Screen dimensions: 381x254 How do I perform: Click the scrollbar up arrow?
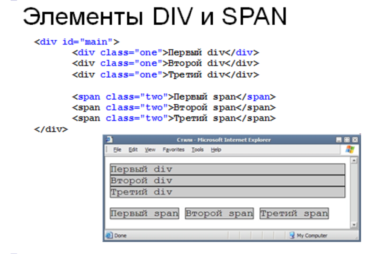[x=354, y=160]
